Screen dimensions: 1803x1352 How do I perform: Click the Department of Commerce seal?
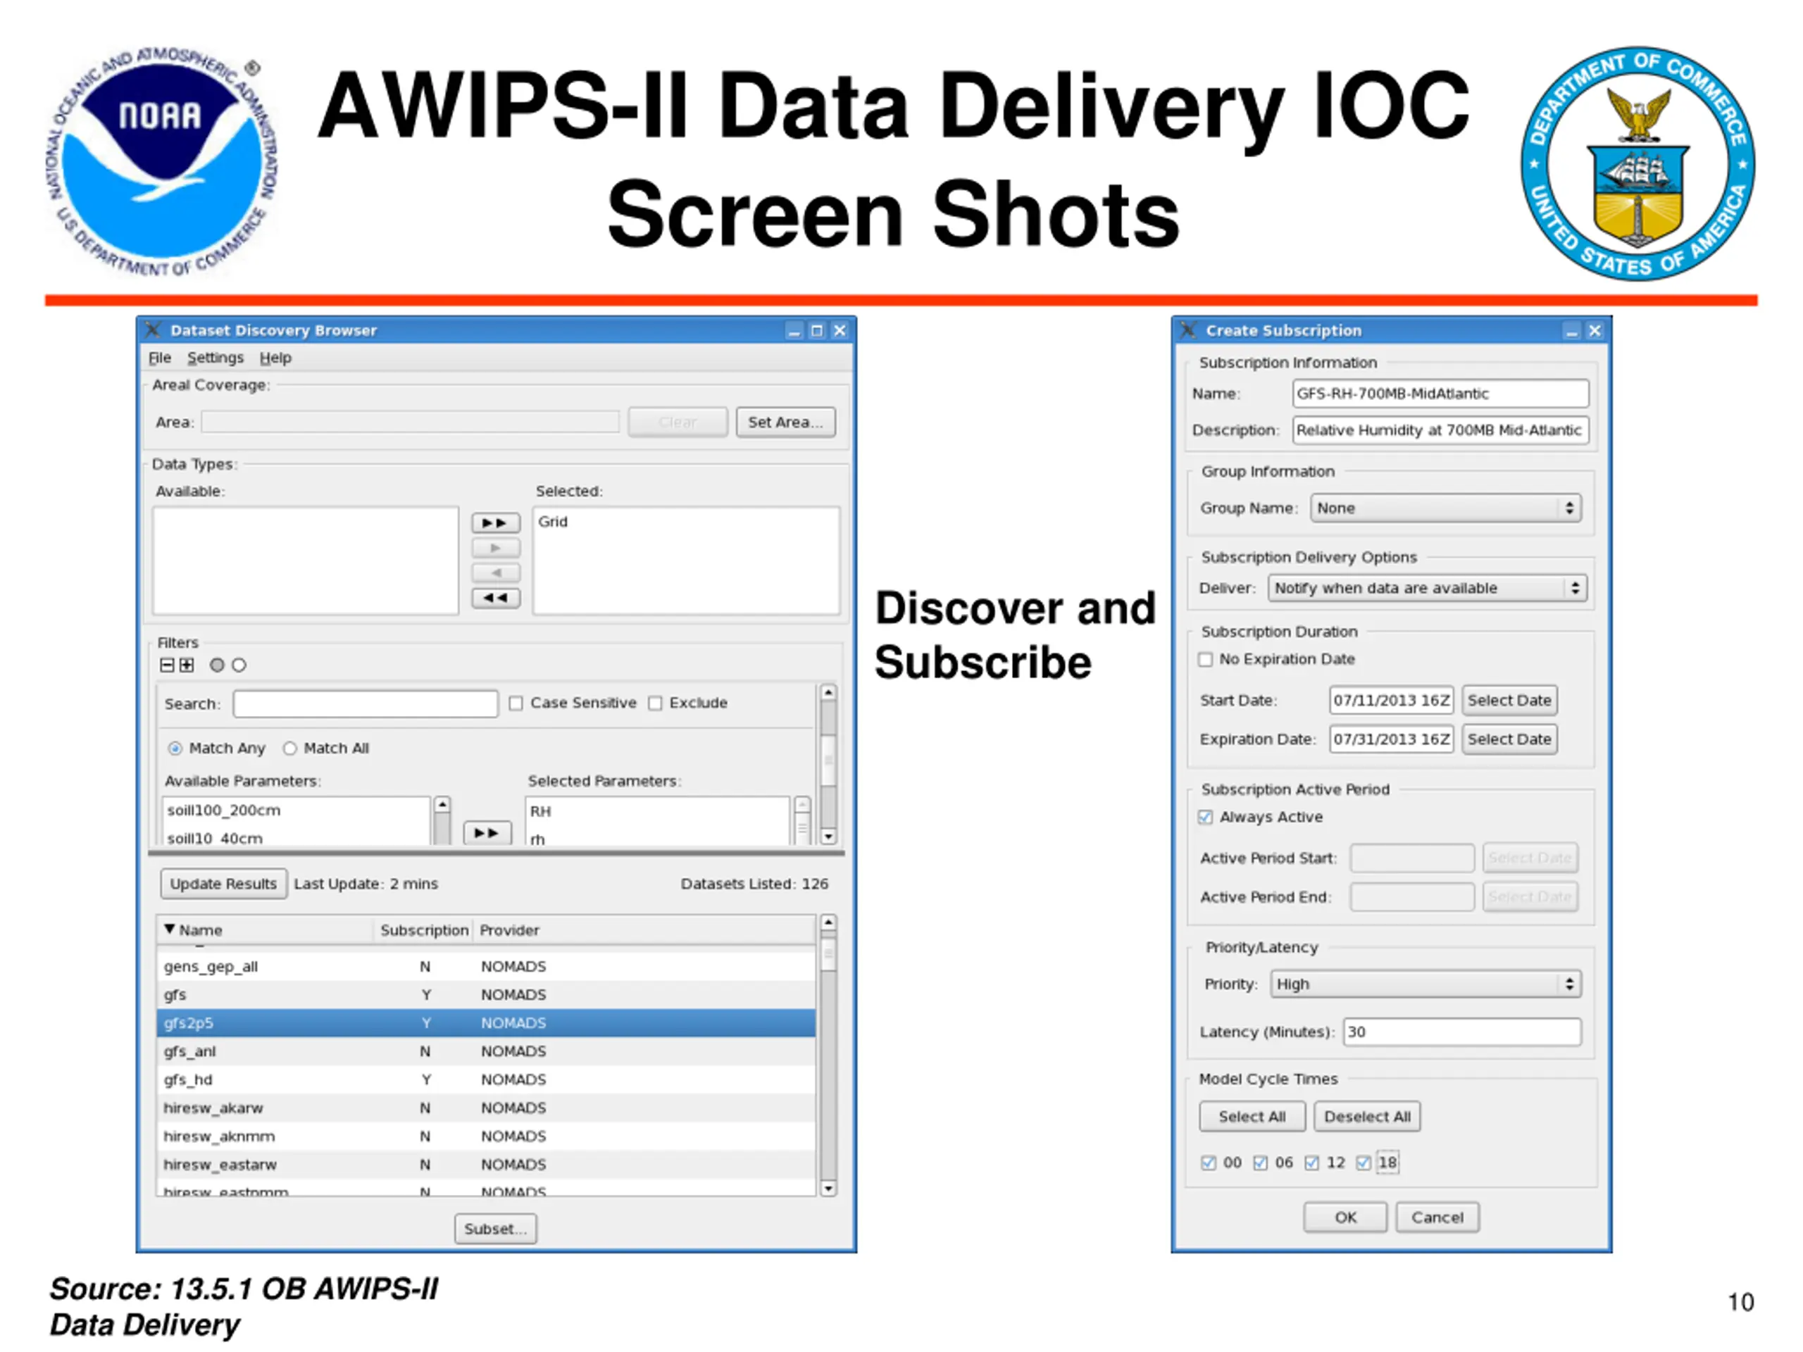[x=1638, y=163]
